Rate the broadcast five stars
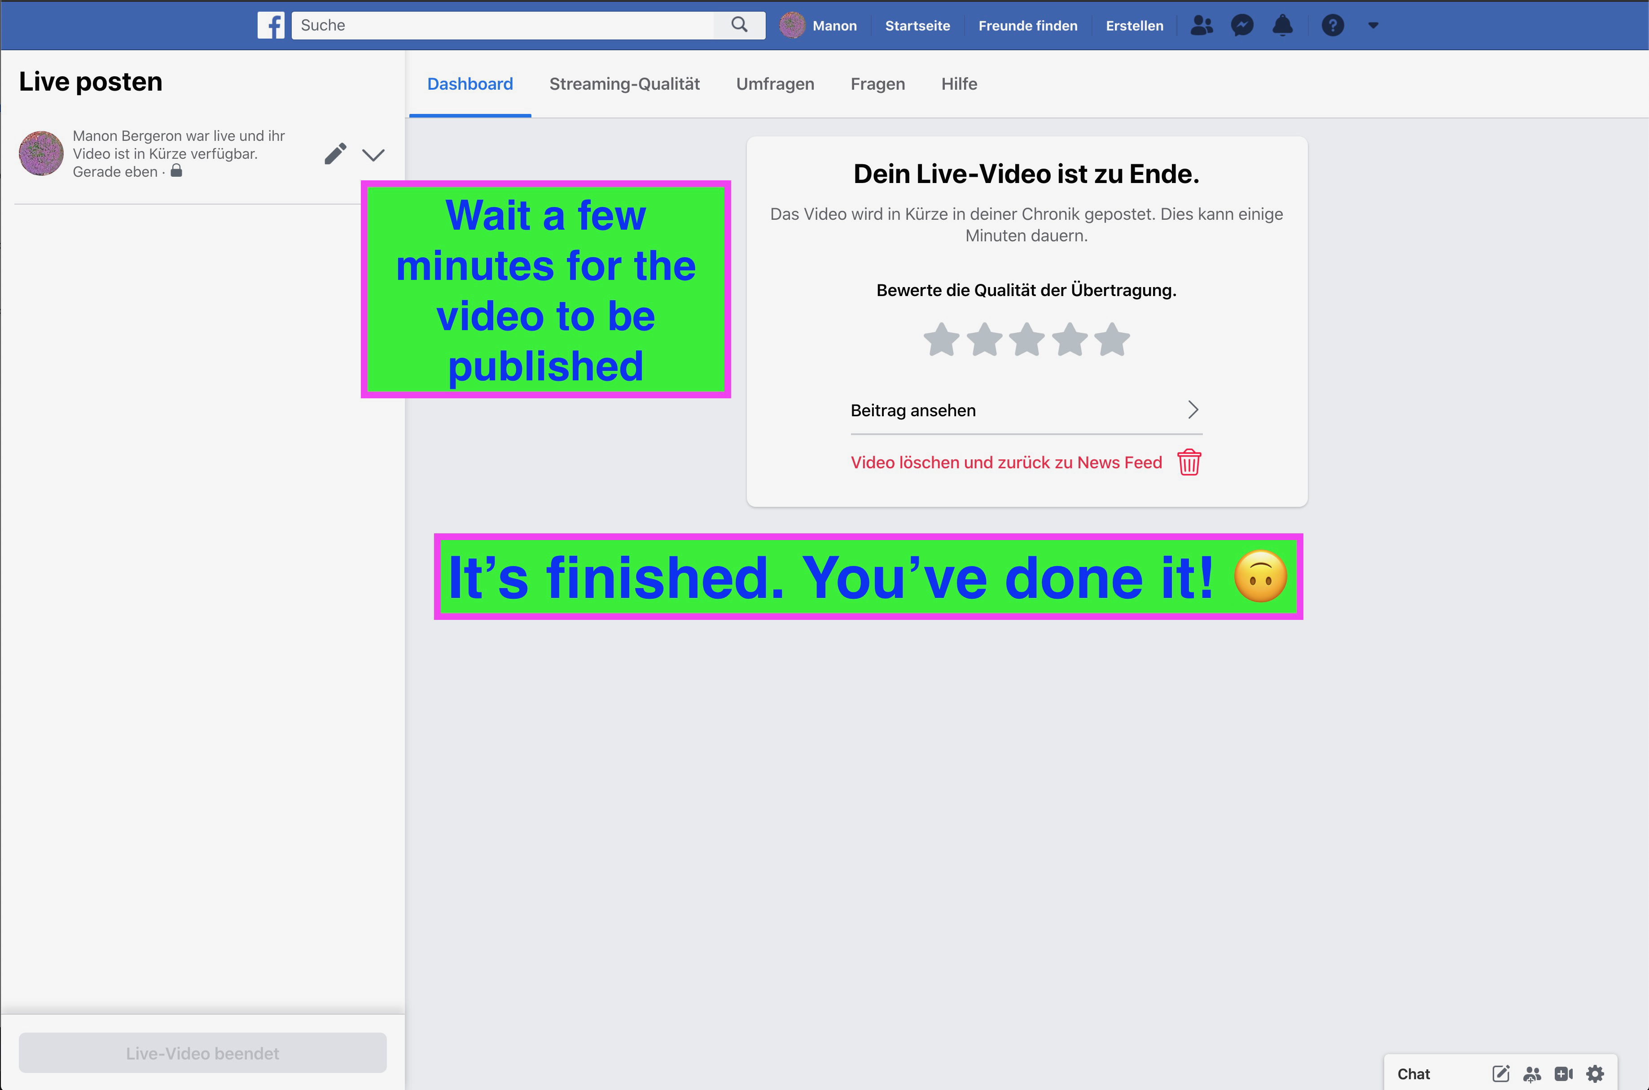The image size is (1649, 1090). pos(1112,340)
